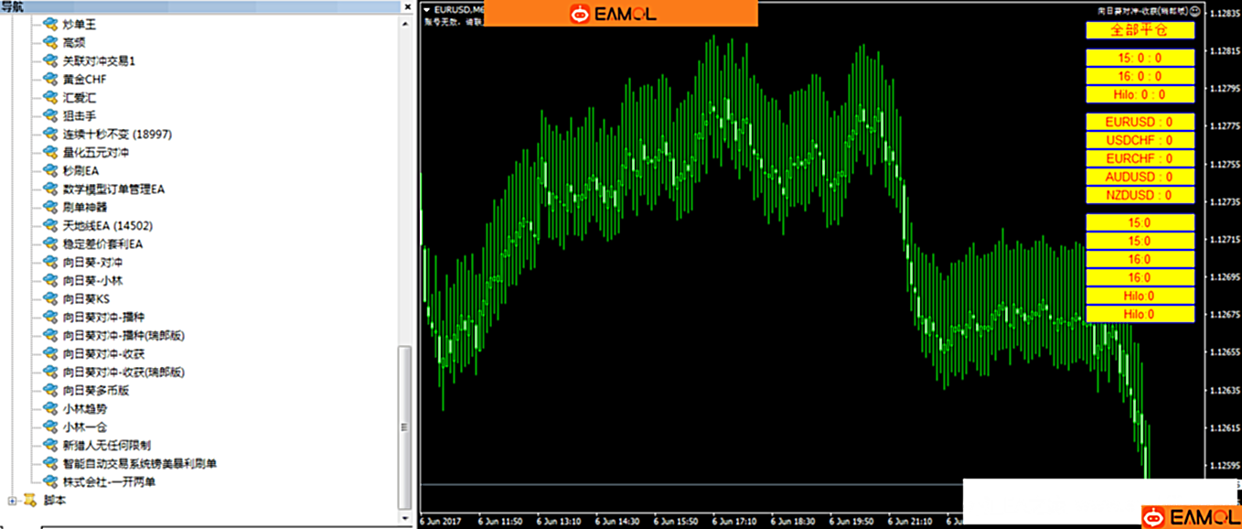Click the 狙击手 EA icon
This screenshot has width=1242, height=529.
48,116
